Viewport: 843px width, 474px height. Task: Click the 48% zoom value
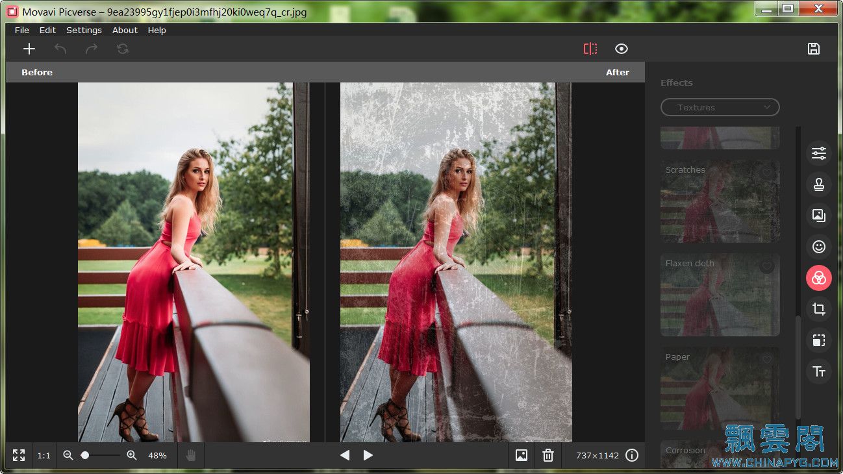click(157, 456)
